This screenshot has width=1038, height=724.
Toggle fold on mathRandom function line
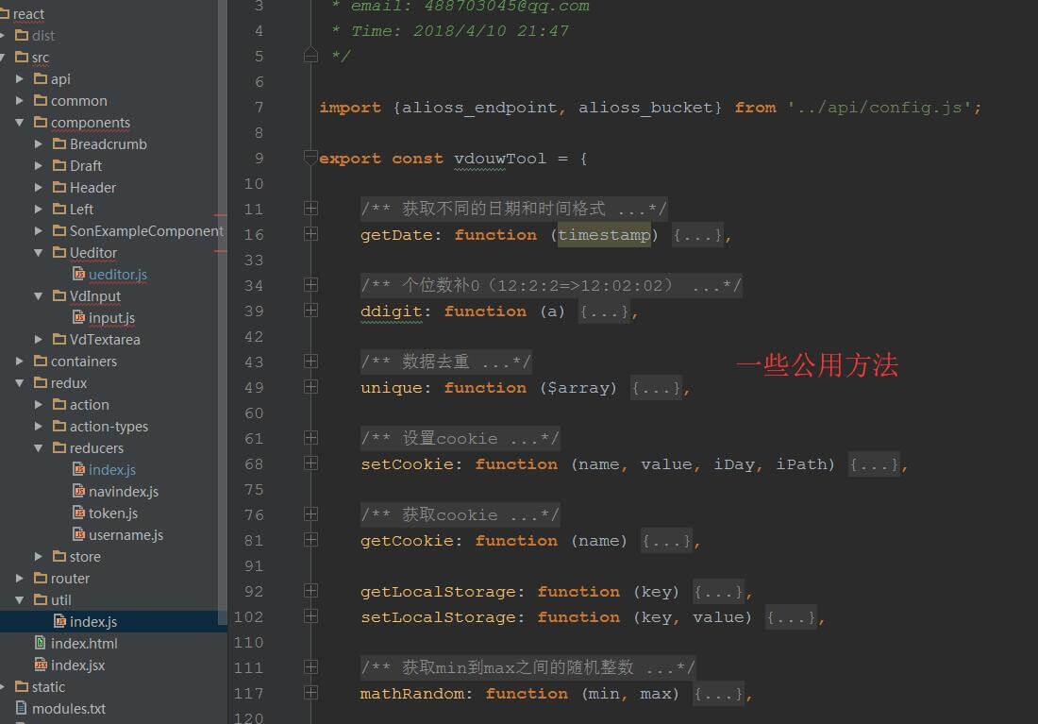click(x=310, y=694)
